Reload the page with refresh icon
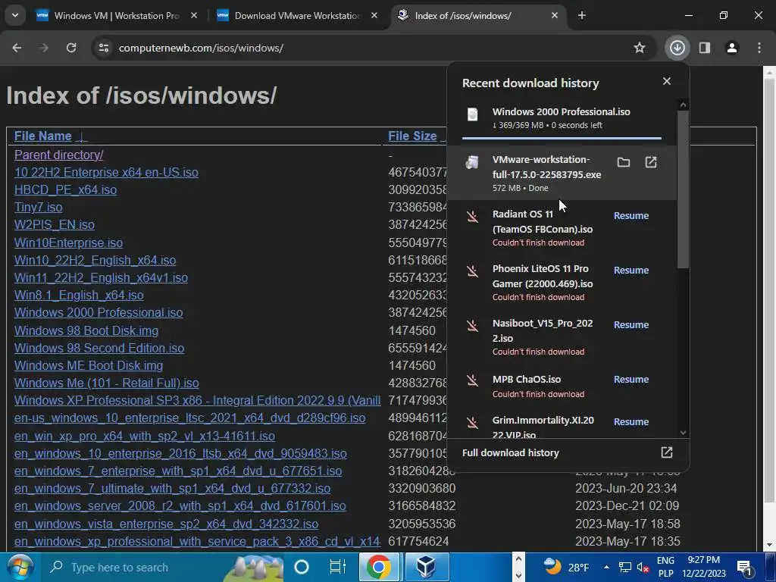 [71, 48]
